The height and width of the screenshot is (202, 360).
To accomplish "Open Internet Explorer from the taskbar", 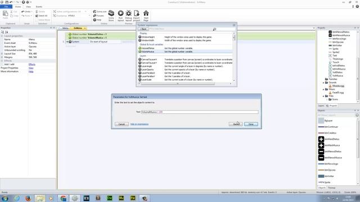I will coord(17,198).
